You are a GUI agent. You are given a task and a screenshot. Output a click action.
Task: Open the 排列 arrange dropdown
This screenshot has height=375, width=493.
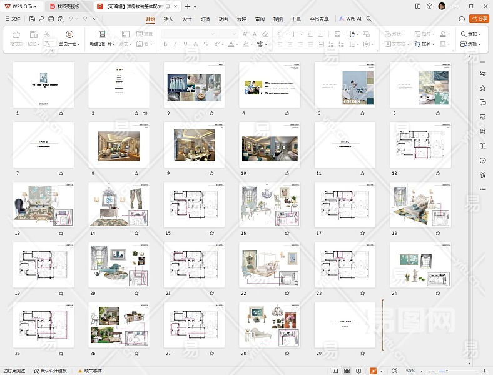point(428,44)
